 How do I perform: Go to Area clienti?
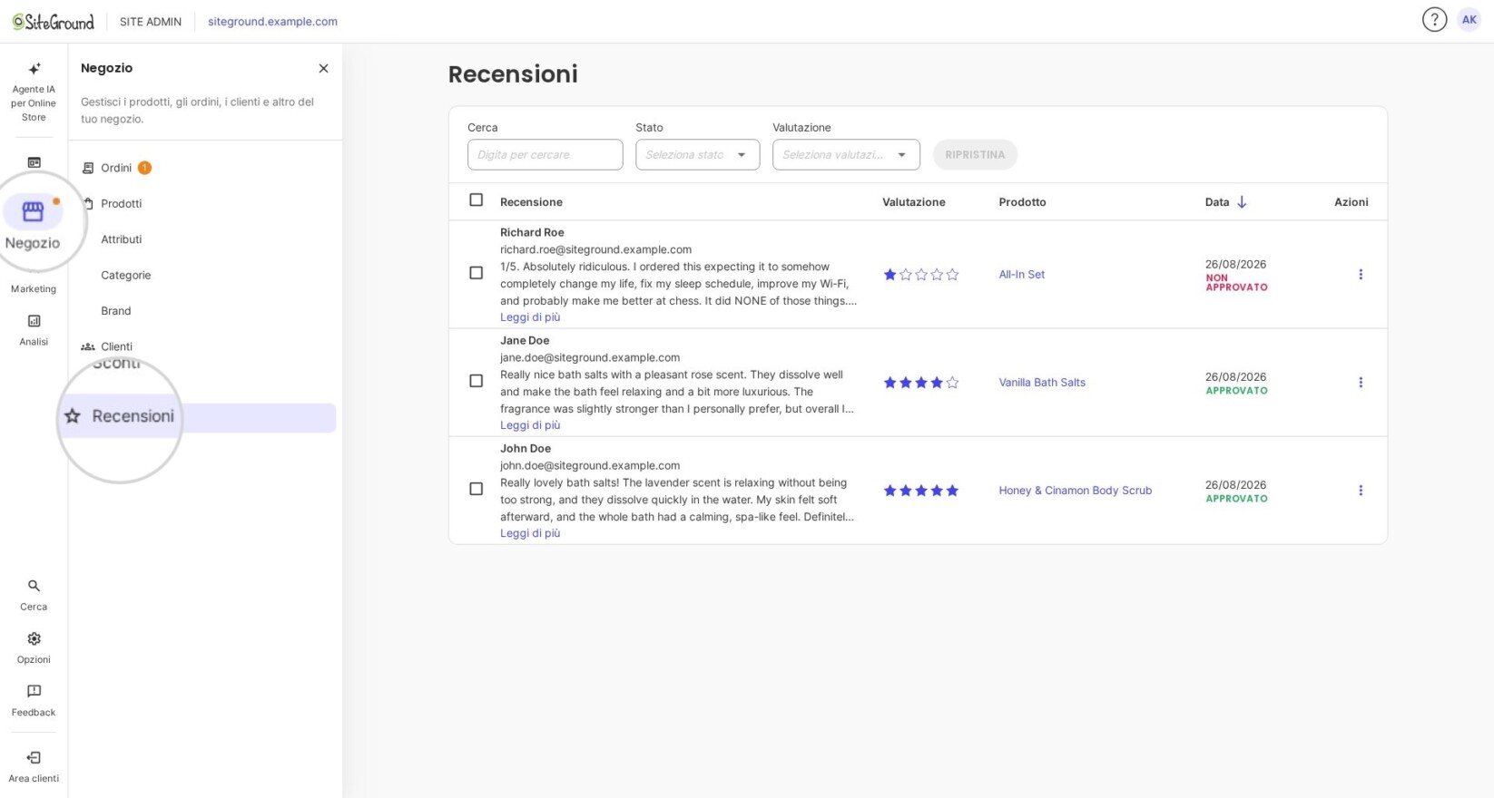(x=34, y=766)
